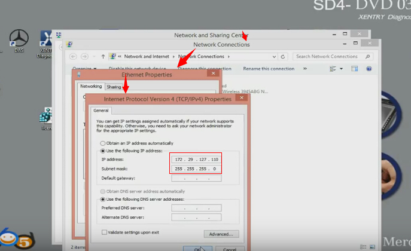Click the Back navigation arrow

pyautogui.click(x=73, y=57)
